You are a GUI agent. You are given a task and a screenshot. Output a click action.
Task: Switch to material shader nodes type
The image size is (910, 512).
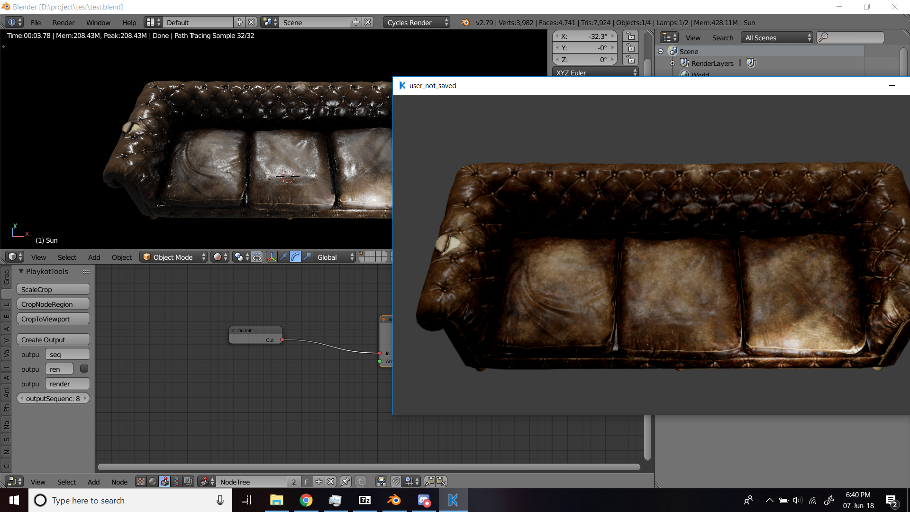(x=153, y=482)
